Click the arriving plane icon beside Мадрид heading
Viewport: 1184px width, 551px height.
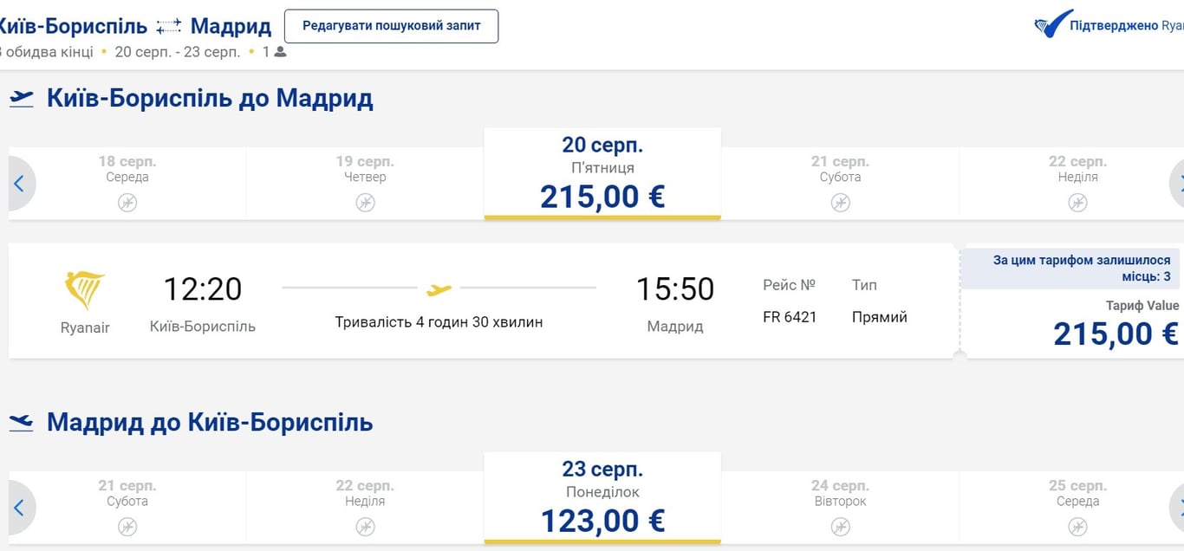point(22,423)
